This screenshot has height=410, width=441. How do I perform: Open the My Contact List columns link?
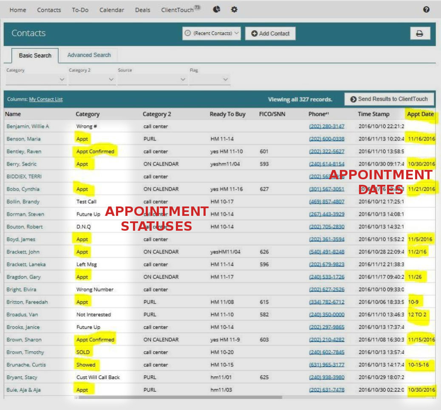pyautogui.click(x=45, y=99)
